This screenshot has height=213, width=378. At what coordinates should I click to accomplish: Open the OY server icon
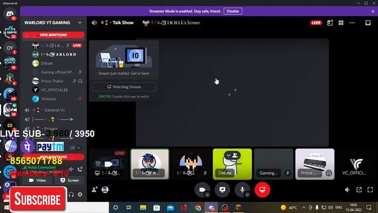(9, 48)
